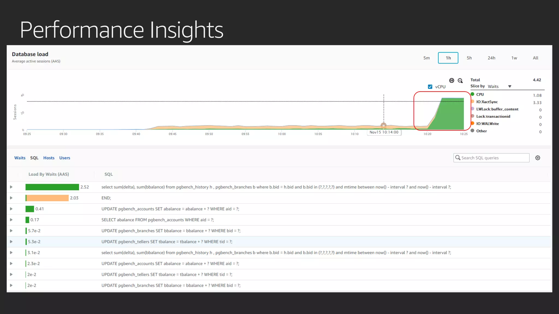Pause the database load chart auto-refresh
The width and height of the screenshot is (559, 314).
452,80
